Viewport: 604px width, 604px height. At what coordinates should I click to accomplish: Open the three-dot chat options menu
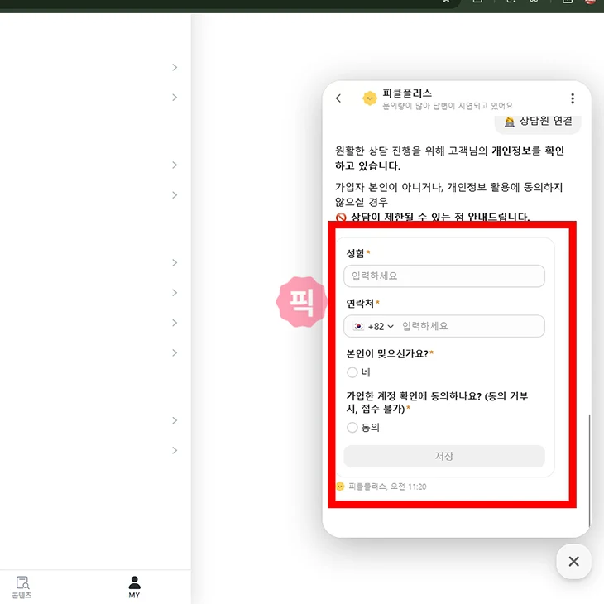coord(573,98)
